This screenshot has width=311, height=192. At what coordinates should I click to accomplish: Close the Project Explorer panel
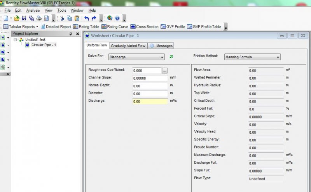pyautogui.click(x=77, y=34)
